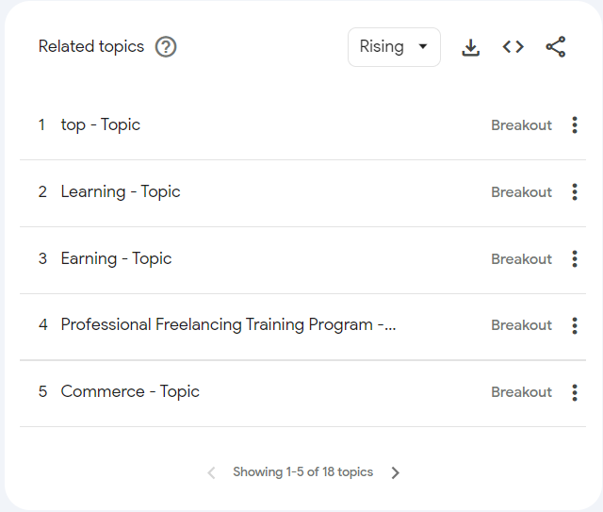Open more options for the Learning topic
This screenshot has width=603, height=512.
click(575, 192)
